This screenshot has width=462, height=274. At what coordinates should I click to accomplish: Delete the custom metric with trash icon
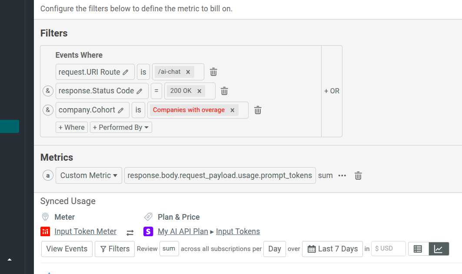[x=358, y=175]
